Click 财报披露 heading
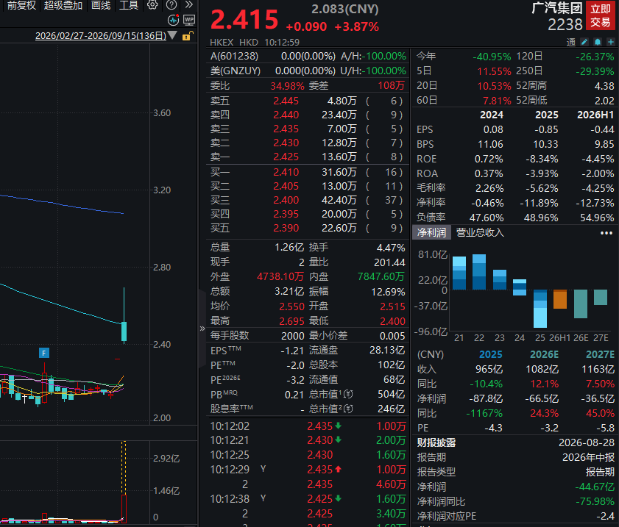The image size is (619, 527). coord(436,442)
